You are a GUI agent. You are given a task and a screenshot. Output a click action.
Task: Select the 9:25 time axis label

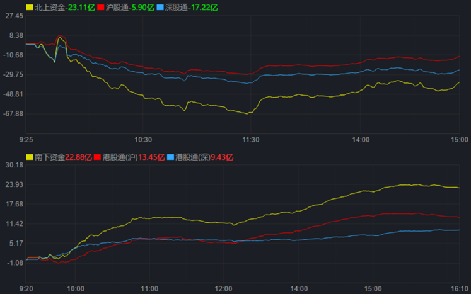click(x=26, y=139)
